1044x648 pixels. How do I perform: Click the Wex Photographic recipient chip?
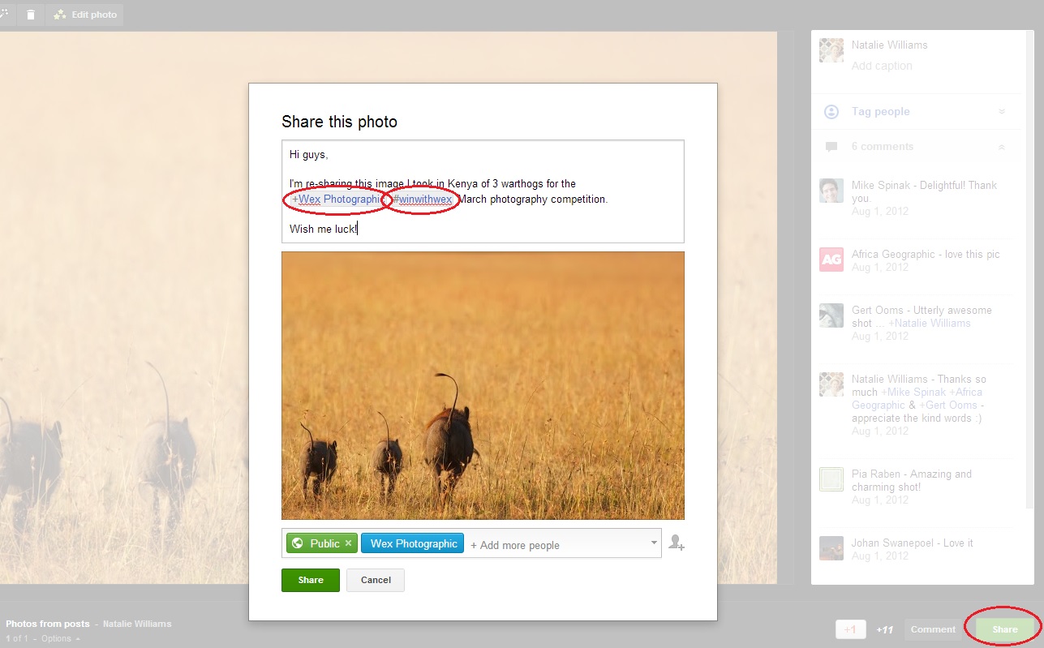412,543
